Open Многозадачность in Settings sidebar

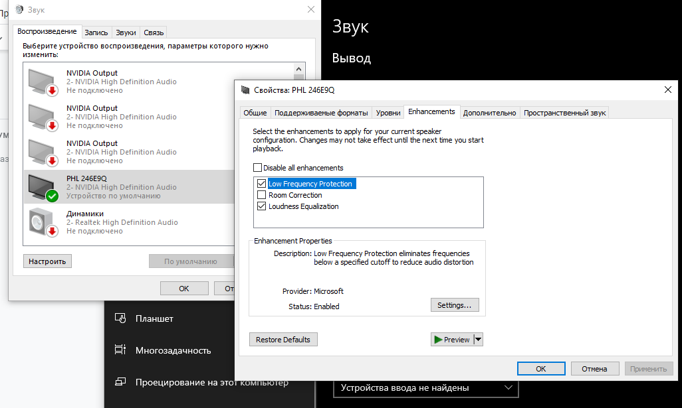point(173,350)
